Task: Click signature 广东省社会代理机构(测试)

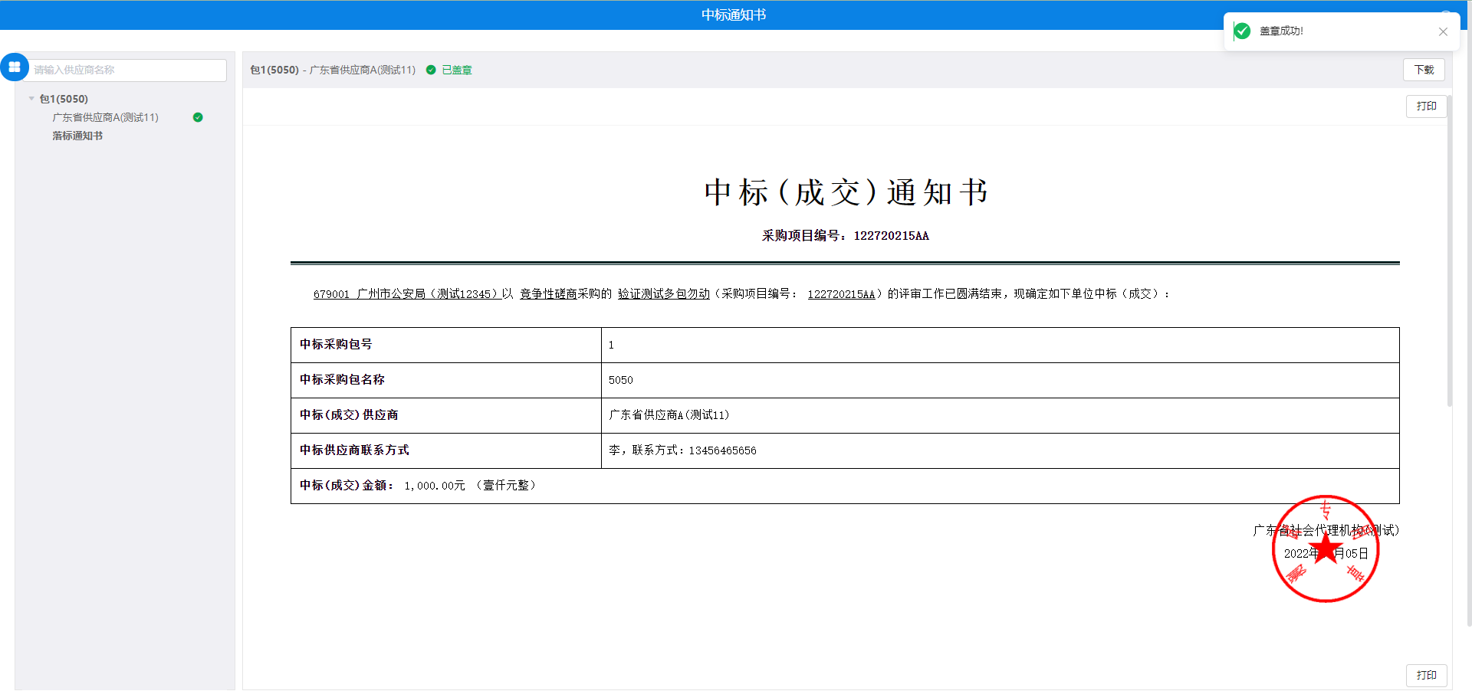Action: pos(1326,530)
